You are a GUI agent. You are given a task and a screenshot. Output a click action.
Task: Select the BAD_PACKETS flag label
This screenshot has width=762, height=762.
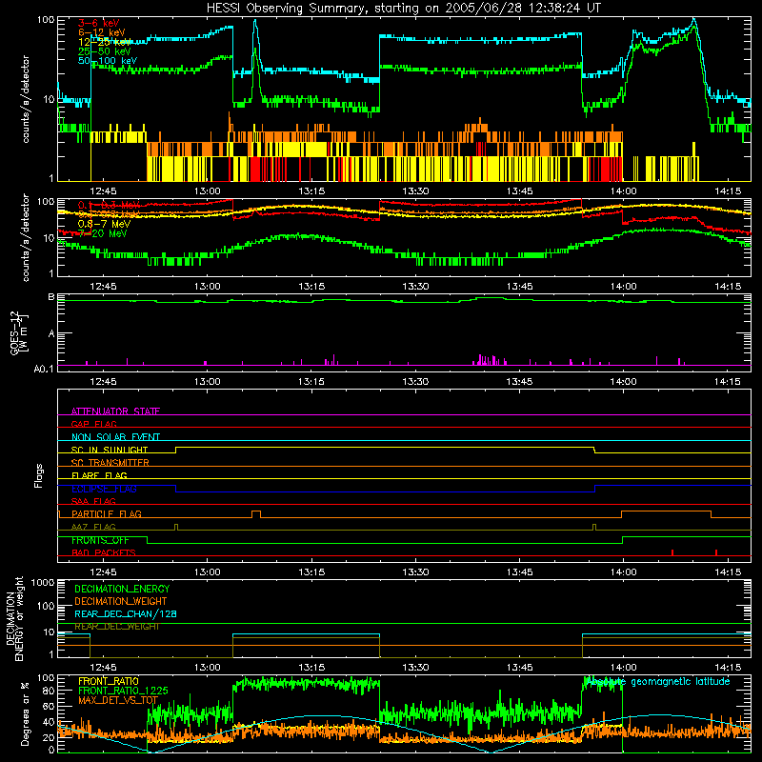[x=104, y=552]
